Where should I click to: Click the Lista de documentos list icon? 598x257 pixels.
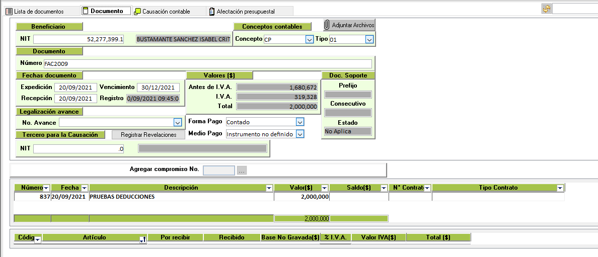coord(9,11)
